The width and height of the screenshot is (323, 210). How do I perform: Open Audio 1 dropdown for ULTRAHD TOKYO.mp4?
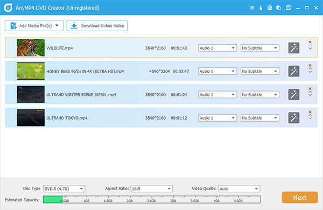[x=217, y=118]
